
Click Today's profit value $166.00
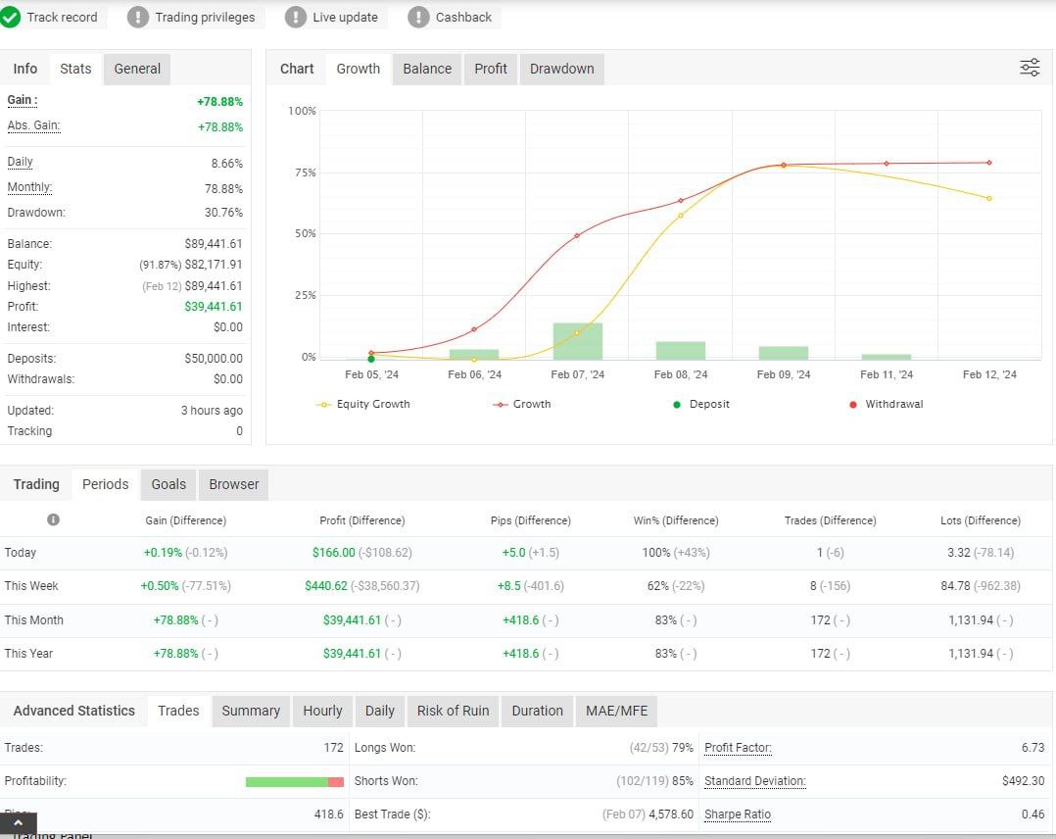point(333,553)
